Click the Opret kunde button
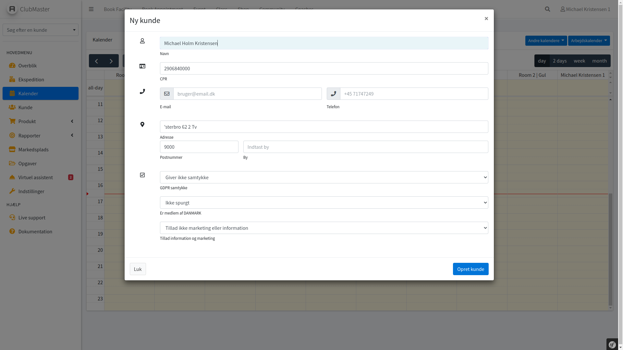This screenshot has width=623, height=350. pyautogui.click(x=470, y=269)
